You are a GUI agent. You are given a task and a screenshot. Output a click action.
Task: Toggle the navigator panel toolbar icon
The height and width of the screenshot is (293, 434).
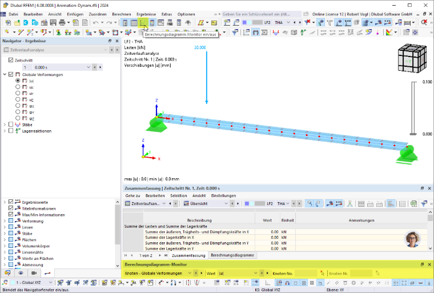(125, 23)
